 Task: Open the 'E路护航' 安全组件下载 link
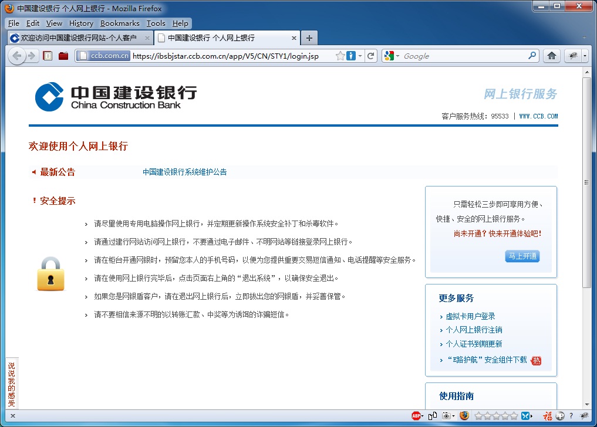click(x=487, y=361)
